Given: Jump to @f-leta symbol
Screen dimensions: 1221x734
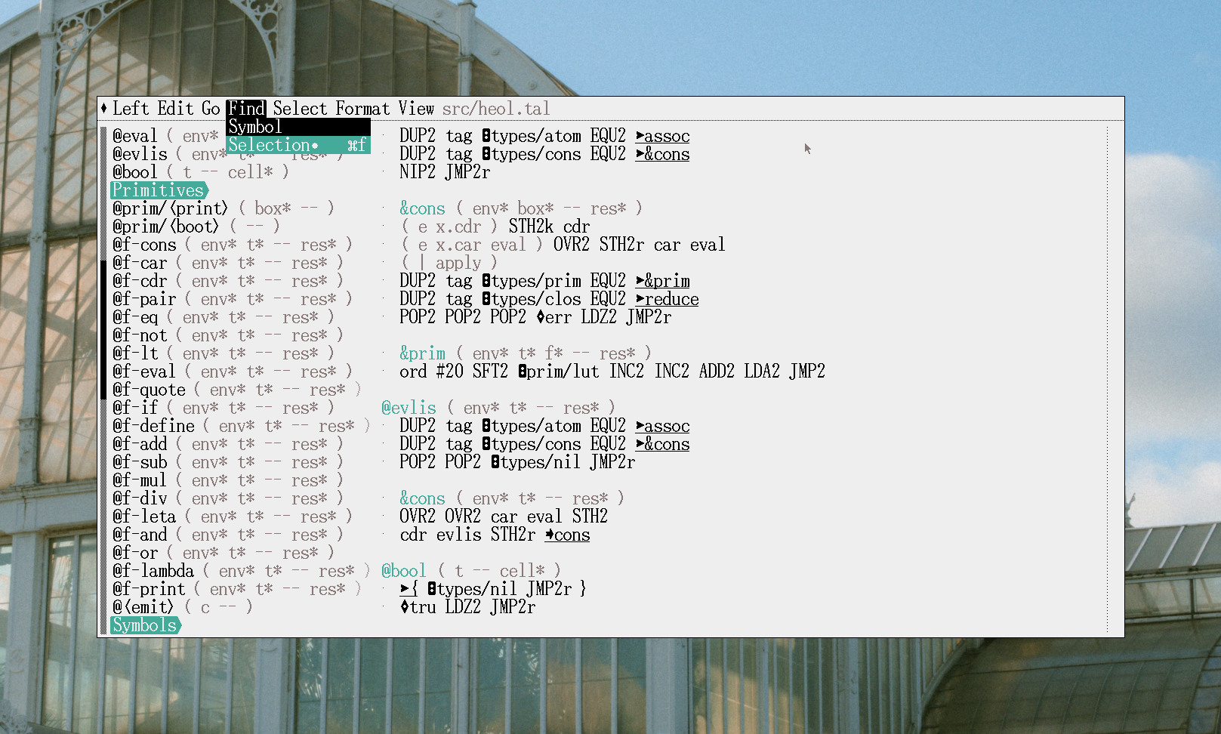Looking at the screenshot, I should [144, 517].
